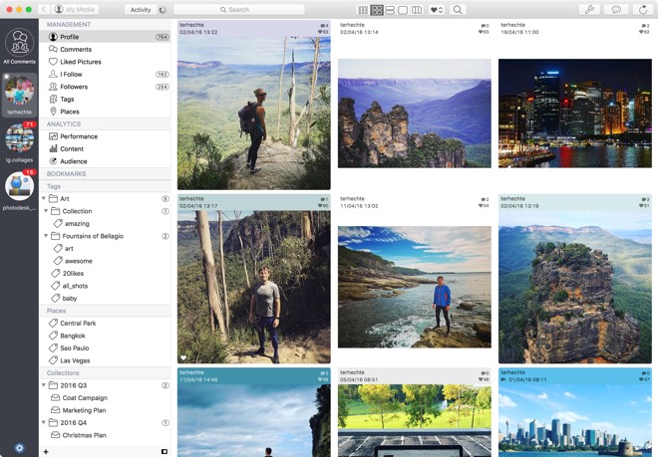Open the rock pillar photo from 13:19
The width and height of the screenshot is (658, 457).
pos(575,287)
